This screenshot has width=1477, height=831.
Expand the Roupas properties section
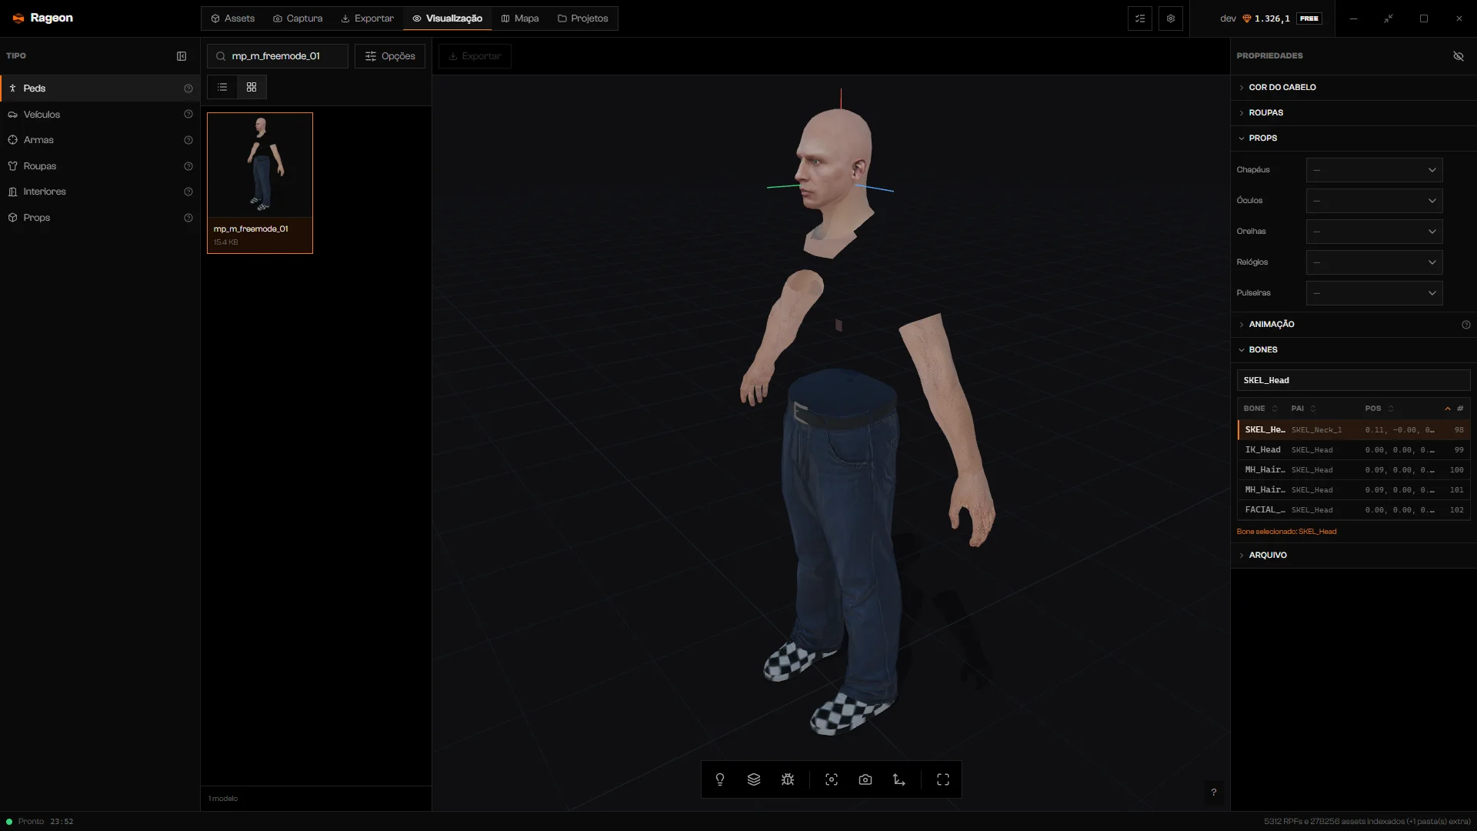[x=1354, y=112]
